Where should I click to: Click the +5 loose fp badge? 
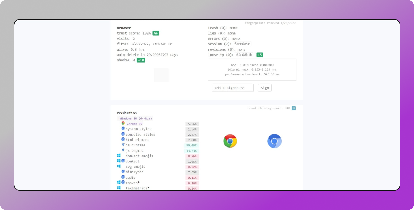tap(260, 55)
